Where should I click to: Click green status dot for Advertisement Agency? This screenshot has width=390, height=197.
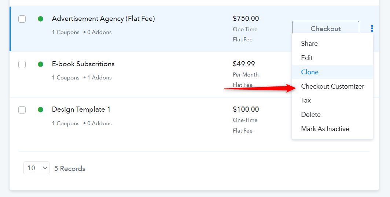[41, 19]
